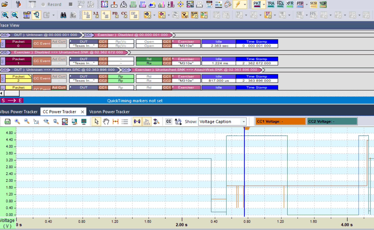Open the search binoculars icon
This screenshot has width=374, height=230.
pos(64,15)
